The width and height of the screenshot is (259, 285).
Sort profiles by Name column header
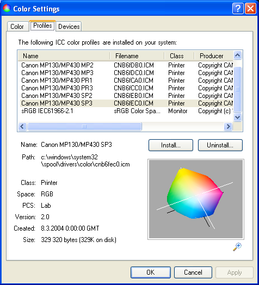pos(64,56)
